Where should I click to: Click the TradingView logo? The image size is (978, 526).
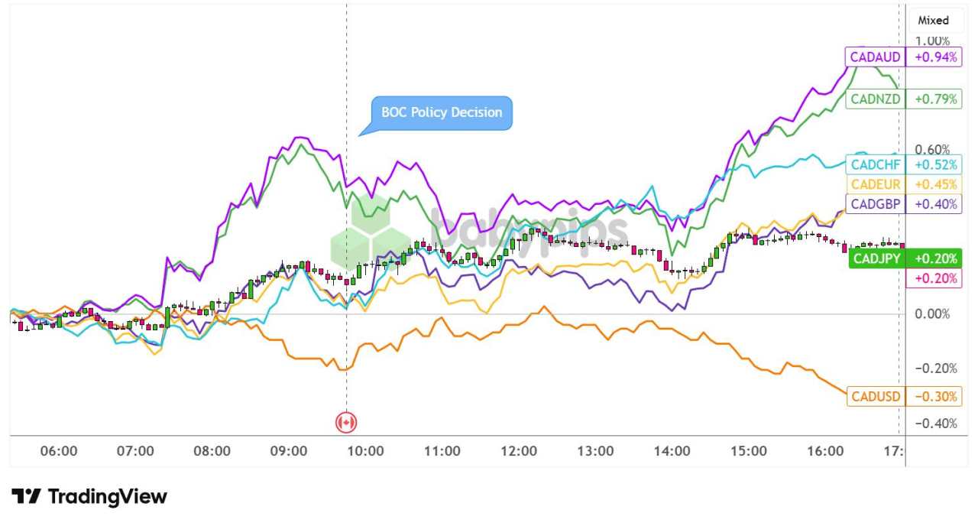tap(89, 497)
